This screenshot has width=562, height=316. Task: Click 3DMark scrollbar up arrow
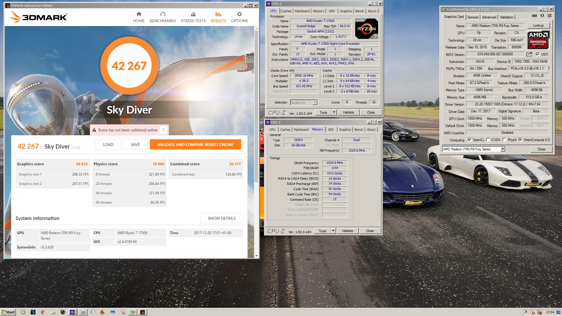click(x=256, y=29)
